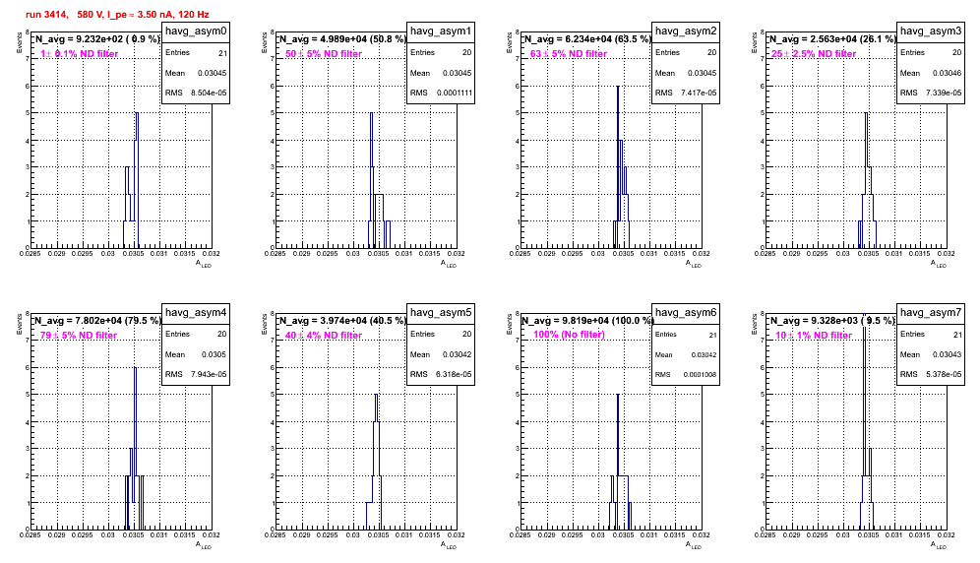Click Mean 0.03046 in havg_asym3 box

[x=931, y=73]
